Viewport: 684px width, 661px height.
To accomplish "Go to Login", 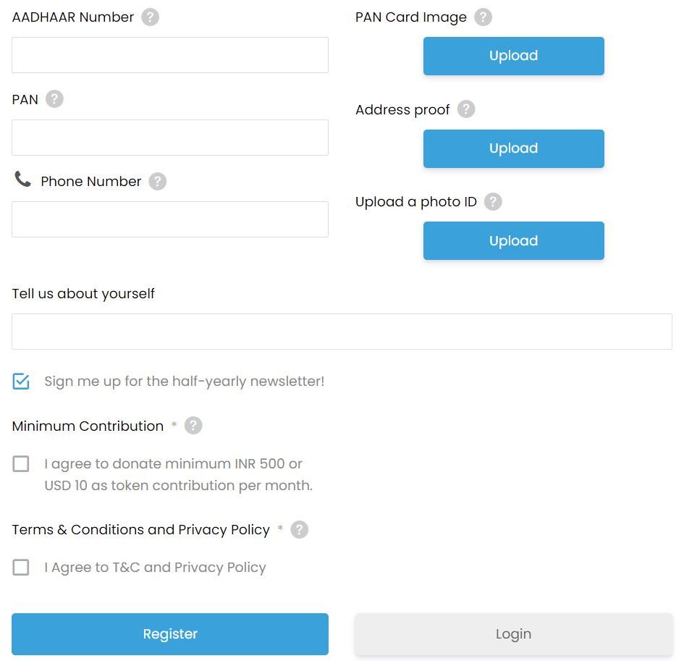I will pyautogui.click(x=513, y=634).
